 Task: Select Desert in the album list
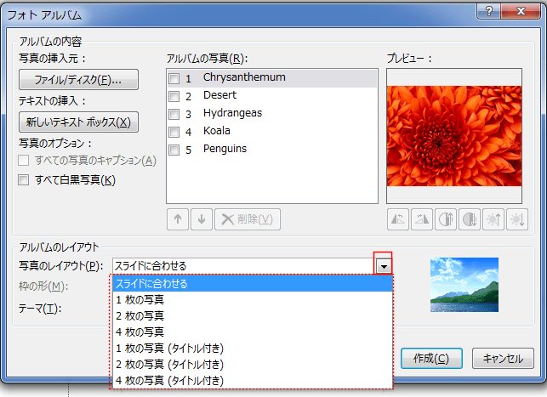(272, 96)
